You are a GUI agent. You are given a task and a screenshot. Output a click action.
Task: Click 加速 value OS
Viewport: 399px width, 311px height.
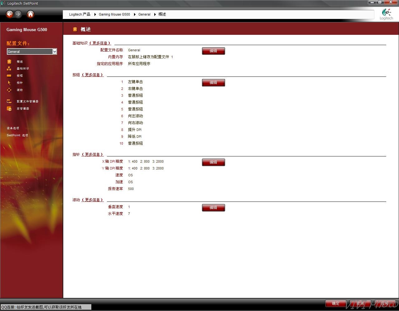(x=130, y=182)
